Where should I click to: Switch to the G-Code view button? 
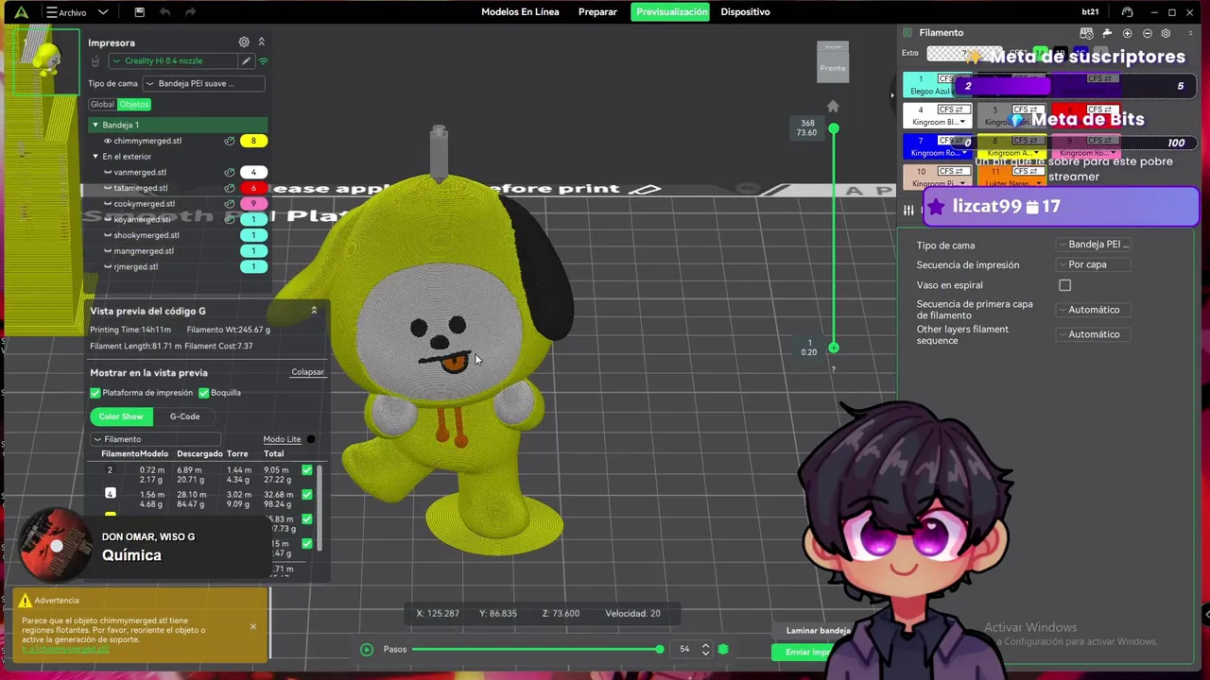(x=184, y=416)
